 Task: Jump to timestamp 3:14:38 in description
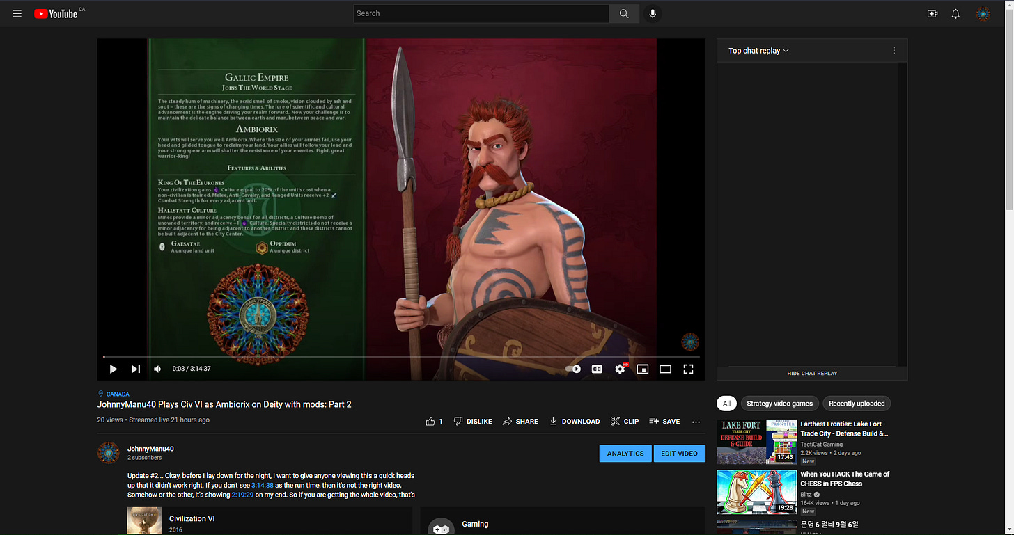263,485
